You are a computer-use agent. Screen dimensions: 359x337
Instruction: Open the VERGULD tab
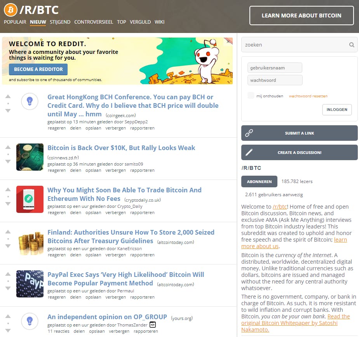coord(140,22)
